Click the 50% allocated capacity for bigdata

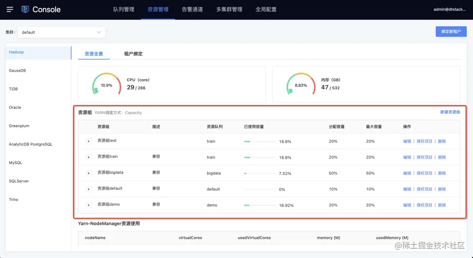click(x=333, y=173)
